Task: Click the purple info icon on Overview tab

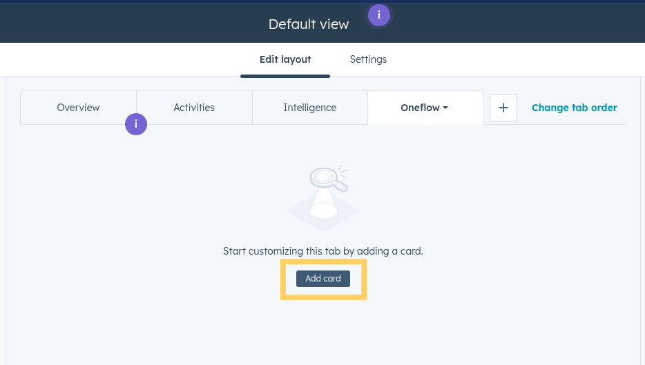Action: coord(136,124)
